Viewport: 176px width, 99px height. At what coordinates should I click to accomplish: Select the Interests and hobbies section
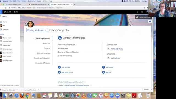click(x=42, y=63)
